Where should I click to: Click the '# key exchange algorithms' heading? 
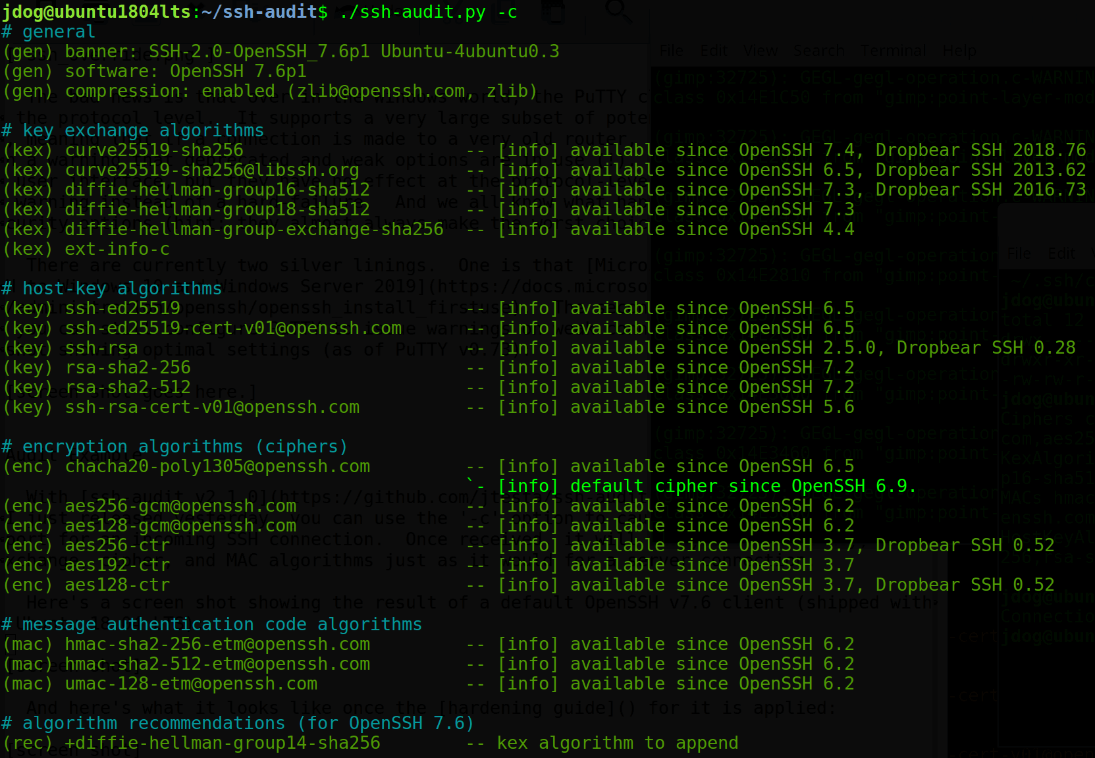click(x=133, y=130)
